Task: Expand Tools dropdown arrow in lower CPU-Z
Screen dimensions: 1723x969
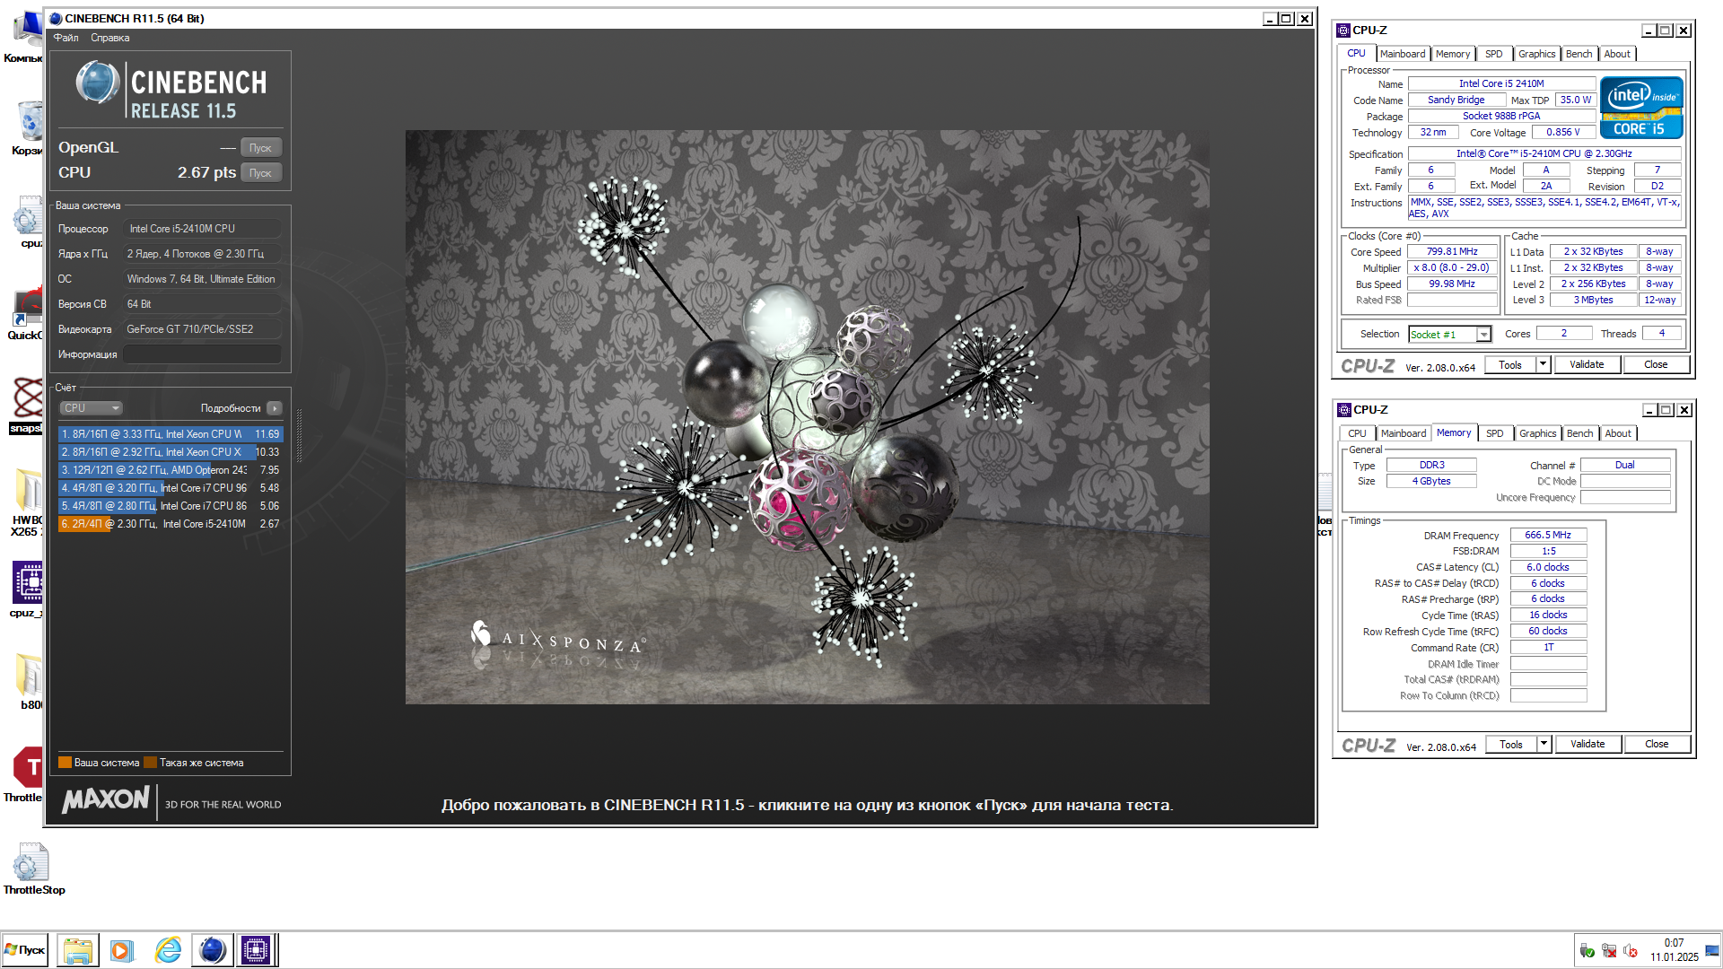Action: pyautogui.click(x=1544, y=745)
